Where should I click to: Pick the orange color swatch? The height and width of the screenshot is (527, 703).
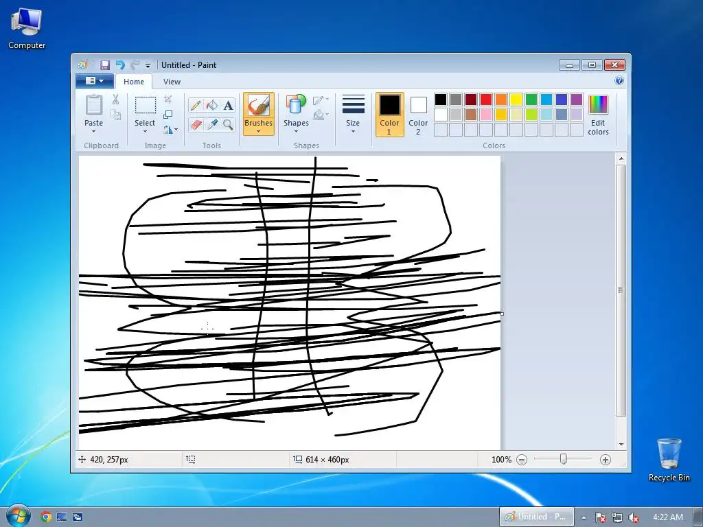[x=501, y=99]
